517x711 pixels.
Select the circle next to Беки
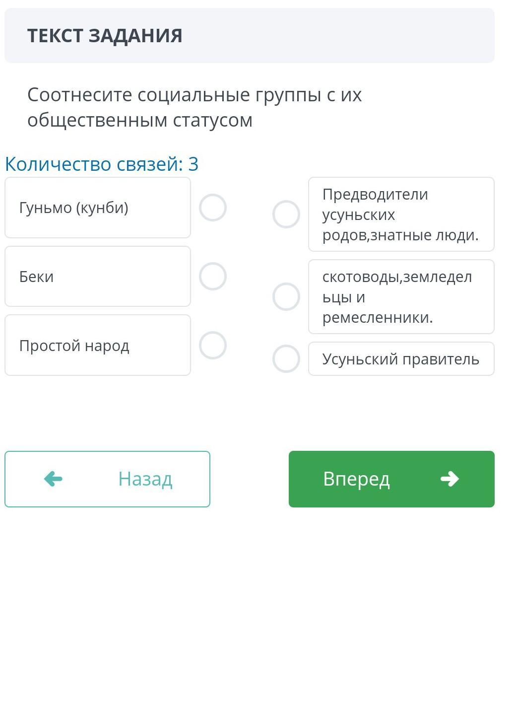(213, 277)
